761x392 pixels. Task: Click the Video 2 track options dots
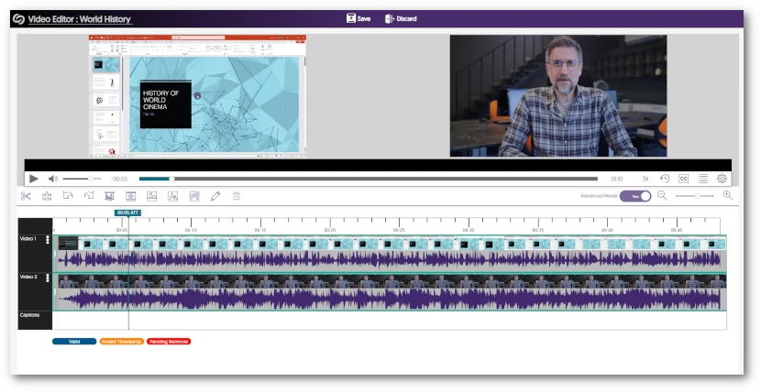(x=48, y=278)
